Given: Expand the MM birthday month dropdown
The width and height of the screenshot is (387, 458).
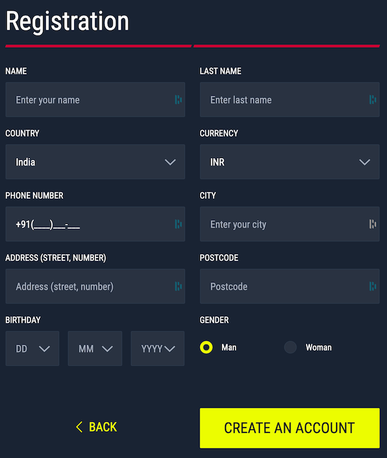Looking at the screenshot, I should 95,348.
